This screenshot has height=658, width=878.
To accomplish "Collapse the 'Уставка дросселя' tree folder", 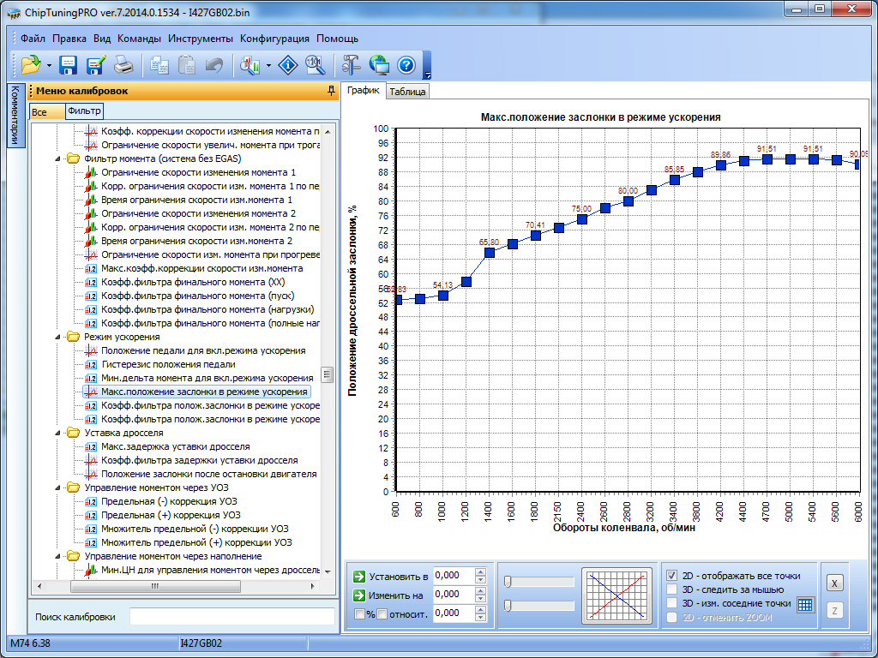I will pos(57,434).
